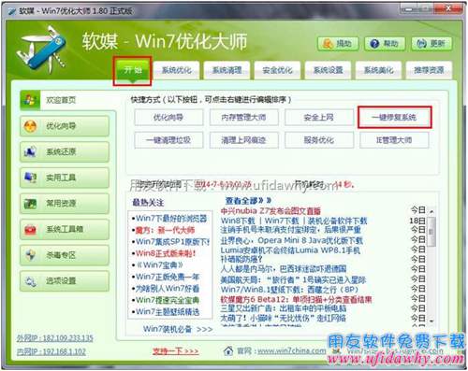Open the 推荐资源 tab
468x371 pixels.
coord(429,70)
